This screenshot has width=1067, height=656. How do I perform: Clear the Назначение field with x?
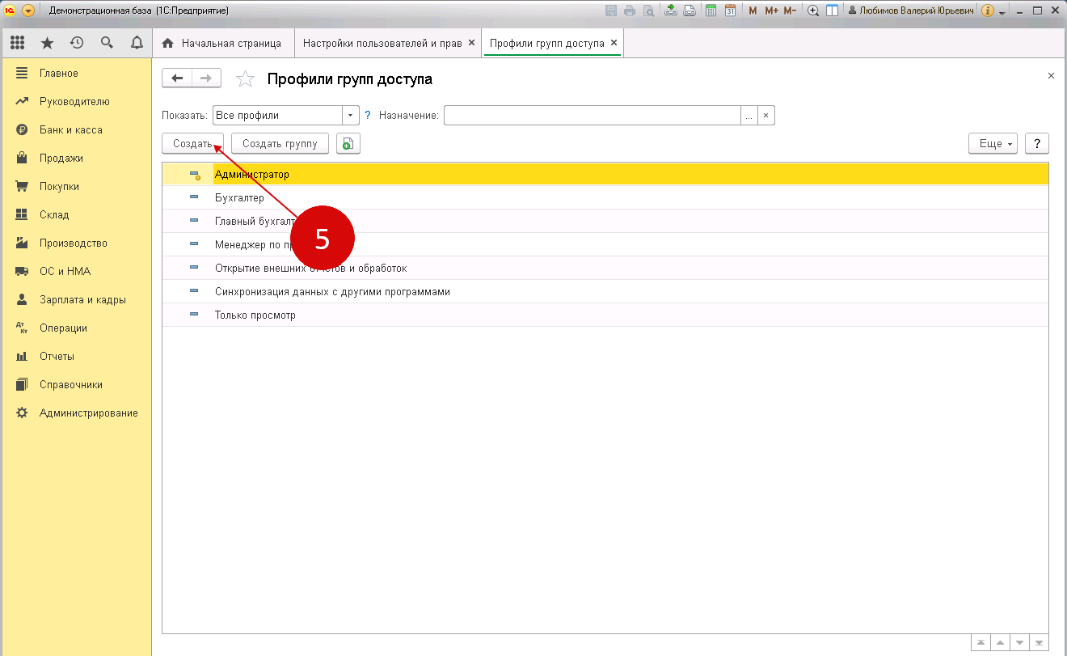pos(766,116)
